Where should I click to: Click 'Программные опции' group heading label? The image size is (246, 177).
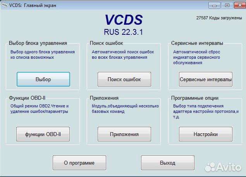(195, 98)
